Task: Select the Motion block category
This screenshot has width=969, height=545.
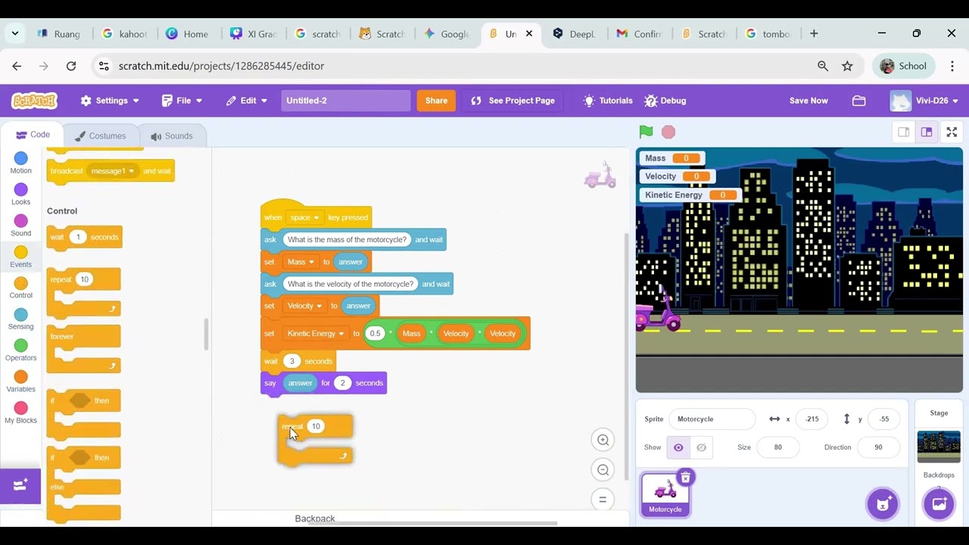Action: [x=20, y=162]
